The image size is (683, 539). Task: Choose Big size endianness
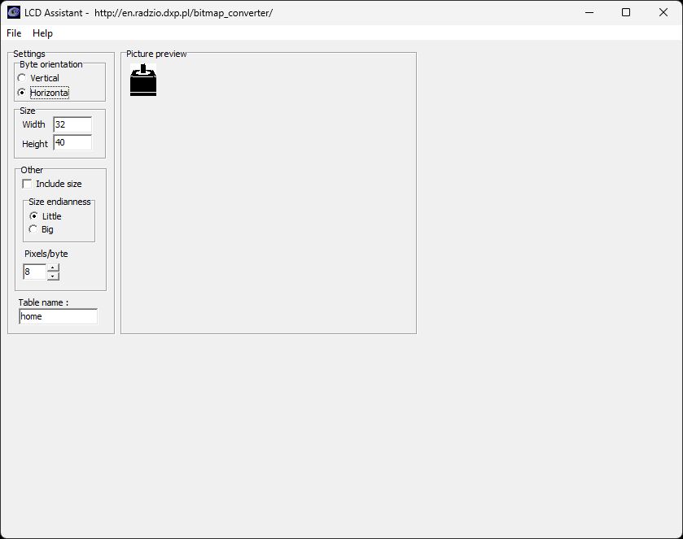pos(33,229)
